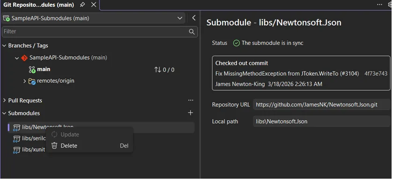Click the magnifier icon in the Filter box
This screenshot has height=181, width=393.
[192, 31]
